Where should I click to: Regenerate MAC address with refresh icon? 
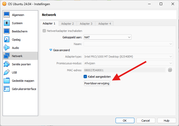click(170, 70)
